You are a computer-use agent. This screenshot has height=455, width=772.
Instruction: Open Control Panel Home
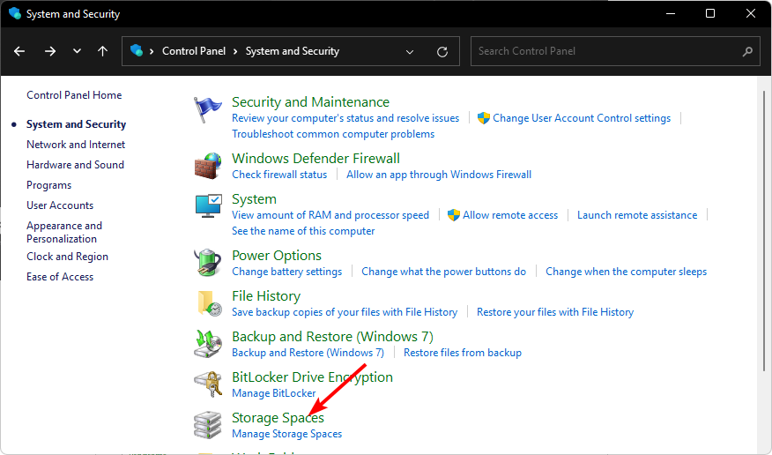[74, 95]
